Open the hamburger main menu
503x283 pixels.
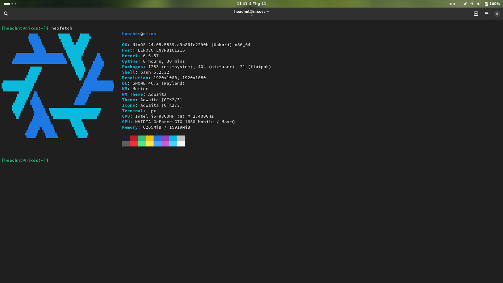tap(487, 13)
